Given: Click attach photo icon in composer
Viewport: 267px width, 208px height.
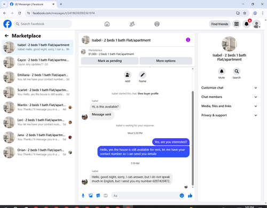Looking at the screenshot, I should point(91,196).
